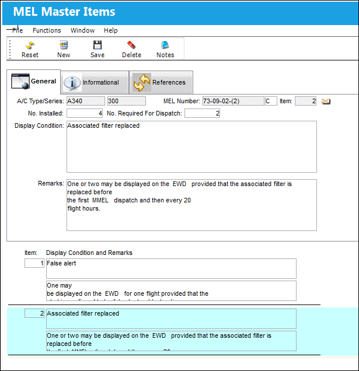Click the References tab arrows icon
Viewport: 359px width, 371px height.
(x=142, y=83)
